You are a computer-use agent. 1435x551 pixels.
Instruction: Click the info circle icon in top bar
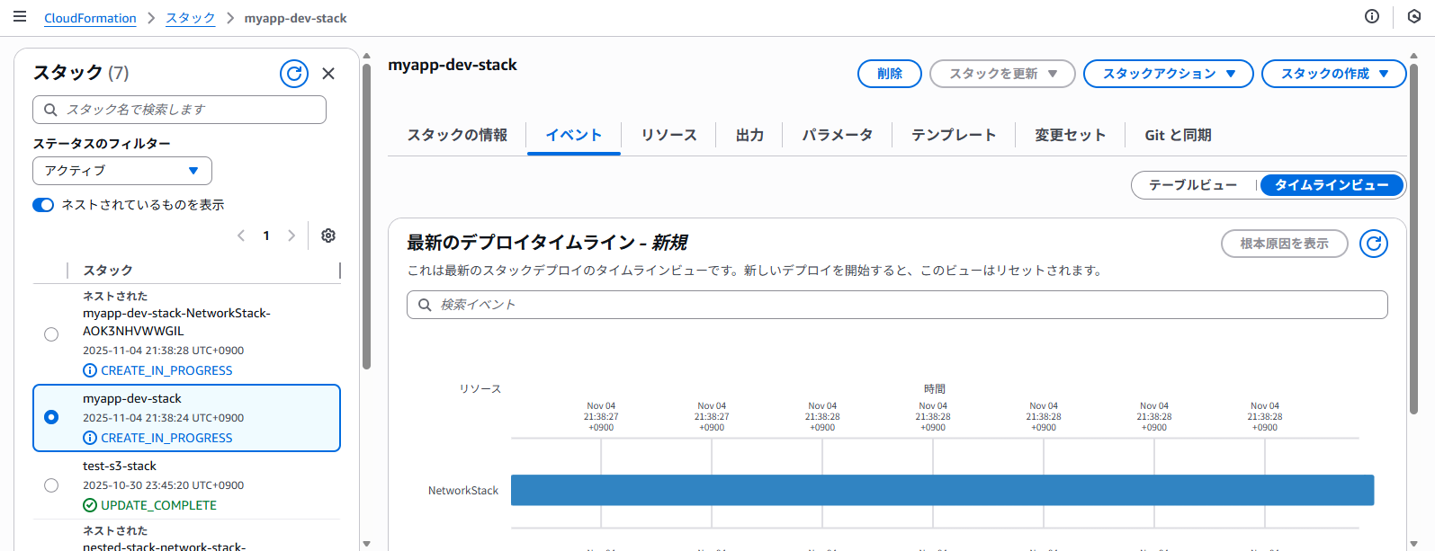coord(1372,16)
